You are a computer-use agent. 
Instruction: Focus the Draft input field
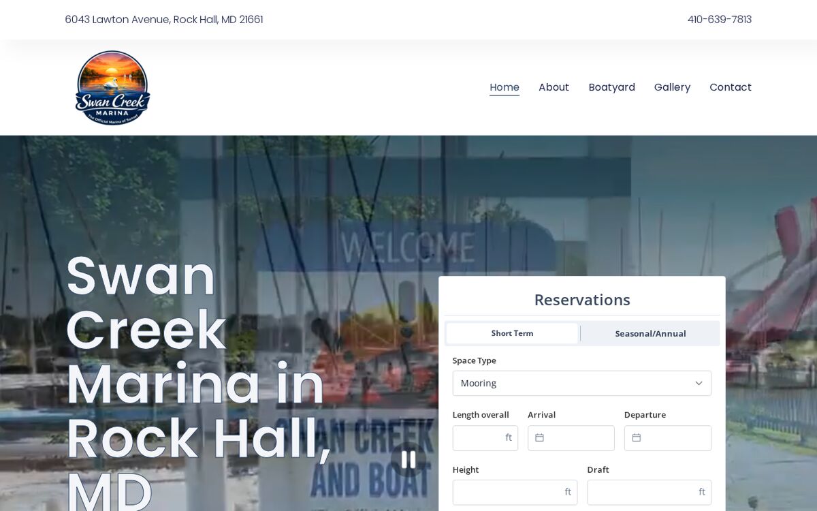pos(650,493)
